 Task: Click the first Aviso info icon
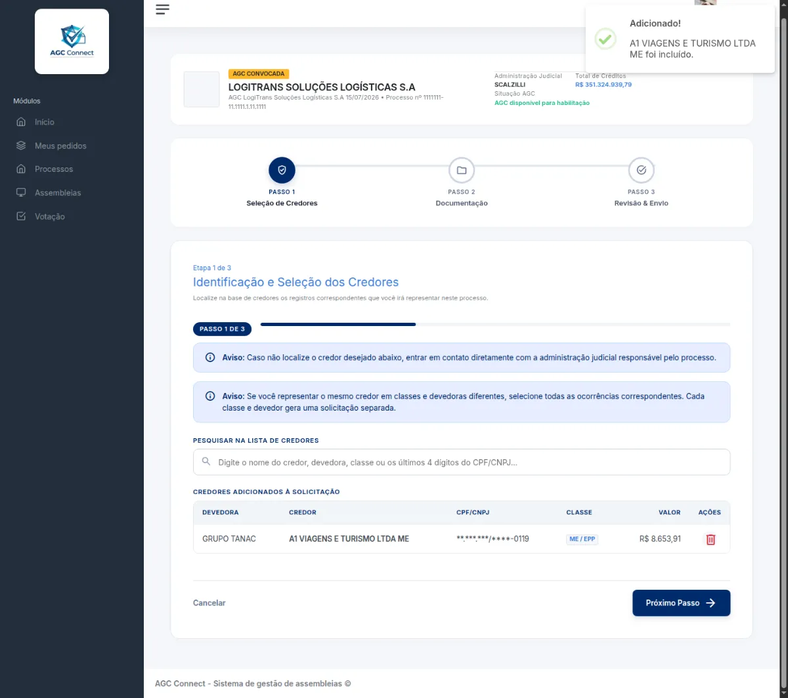pyautogui.click(x=210, y=358)
